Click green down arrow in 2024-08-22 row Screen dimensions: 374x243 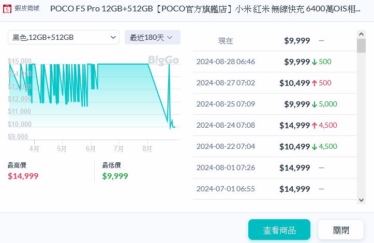pos(315,147)
